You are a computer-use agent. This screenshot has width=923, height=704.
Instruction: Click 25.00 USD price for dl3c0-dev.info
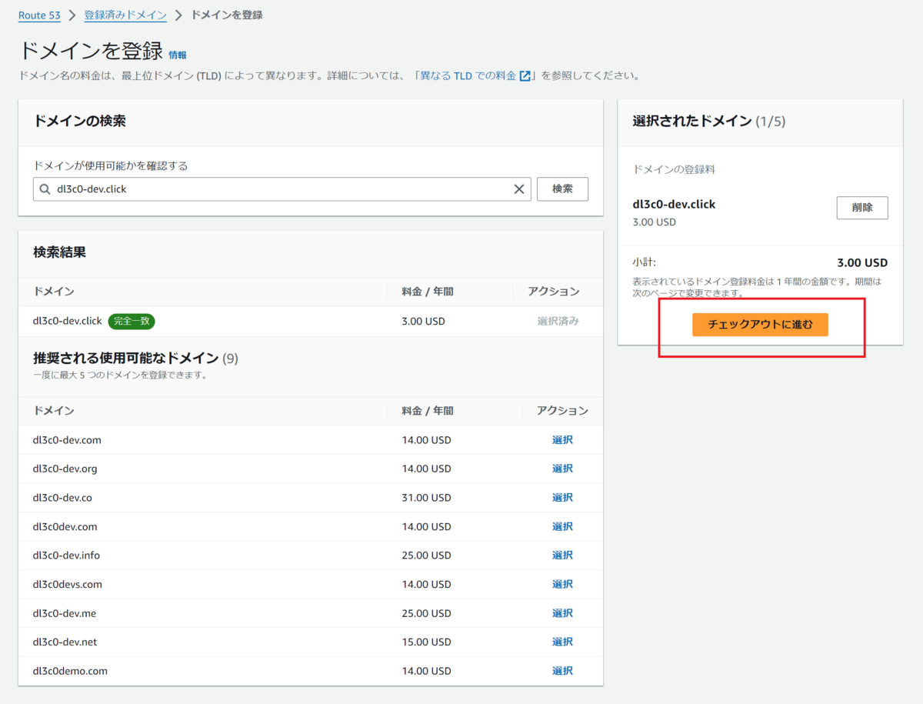coord(426,556)
